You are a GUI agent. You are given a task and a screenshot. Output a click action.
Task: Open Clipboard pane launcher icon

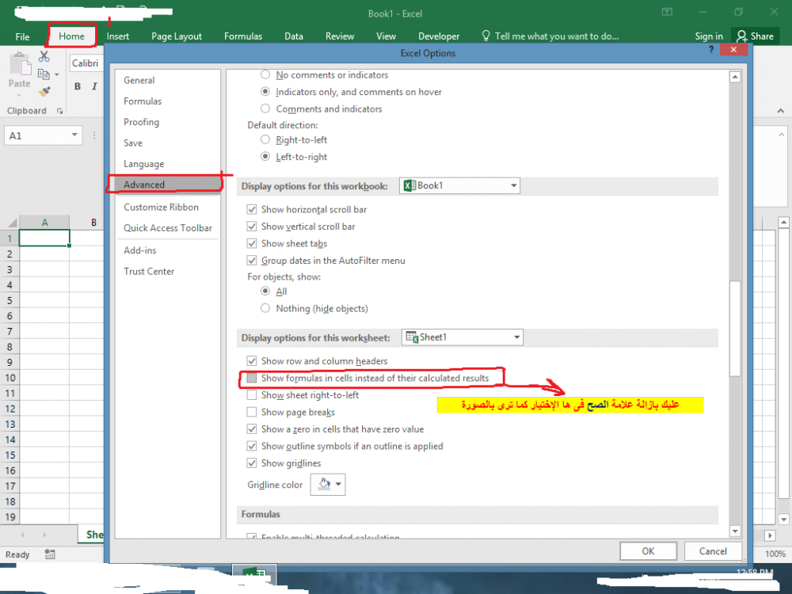click(x=59, y=111)
